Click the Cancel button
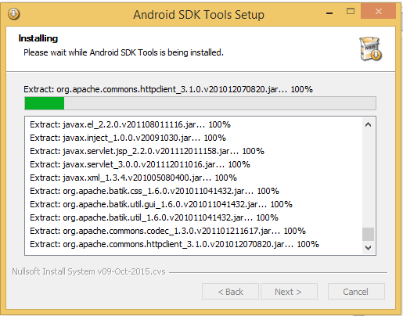Screen dimensions: 403x316 pyautogui.click(x=356, y=292)
